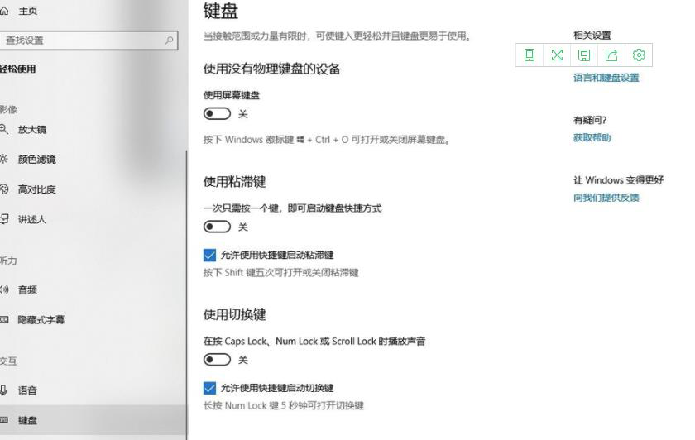Click the phone/tablet icon in floating toolbar
Viewport: 695px width, 440px height.
[x=530, y=55]
